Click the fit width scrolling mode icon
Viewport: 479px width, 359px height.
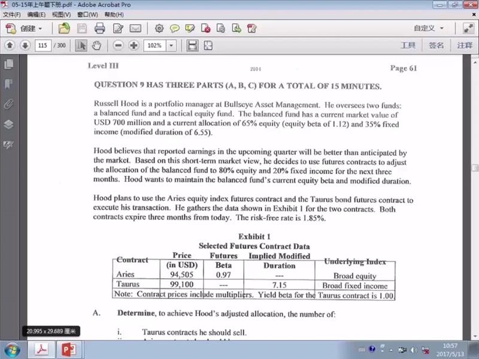pos(192,45)
